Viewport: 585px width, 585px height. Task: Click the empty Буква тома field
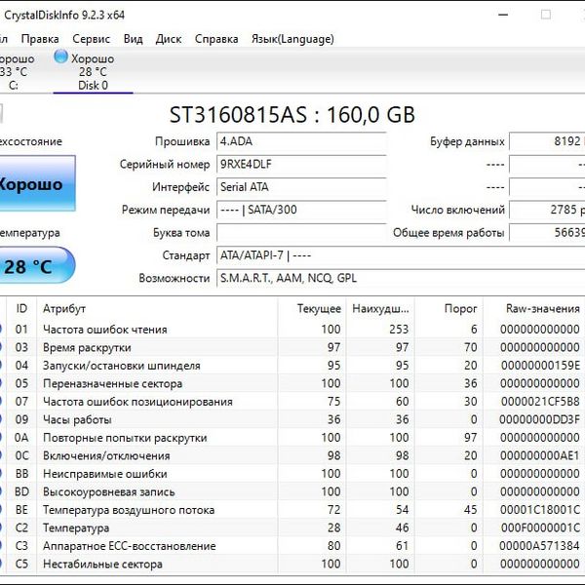pos(301,233)
